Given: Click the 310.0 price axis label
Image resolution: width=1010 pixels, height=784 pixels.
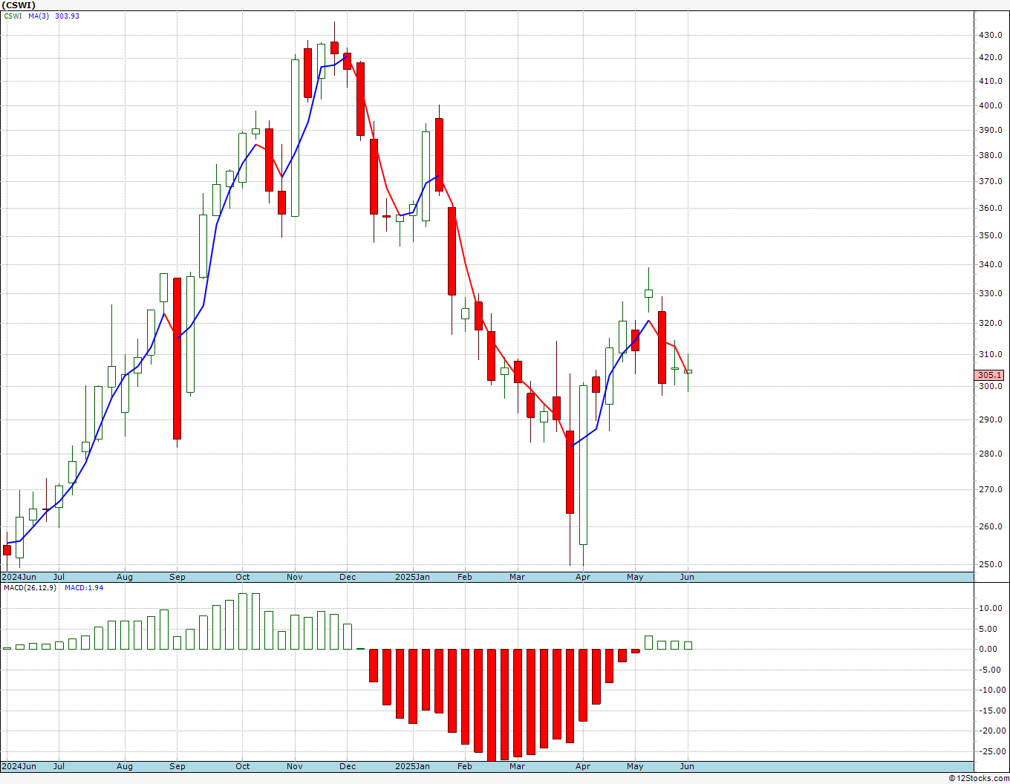Looking at the screenshot, I should point(991,355).
